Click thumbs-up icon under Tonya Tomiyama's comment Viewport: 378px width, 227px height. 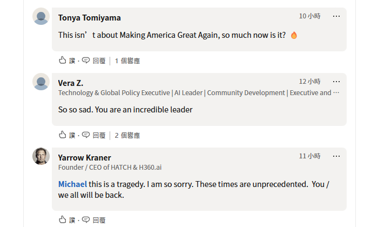pyautogui.click(x=63, y=61)
